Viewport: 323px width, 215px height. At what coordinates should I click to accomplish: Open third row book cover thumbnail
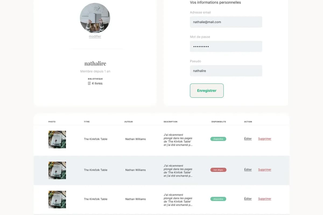point(57,199)
